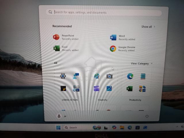Open Camera app in Creativity group
Viewport: 184px width, 138px height.
click(x=109, y=76)
